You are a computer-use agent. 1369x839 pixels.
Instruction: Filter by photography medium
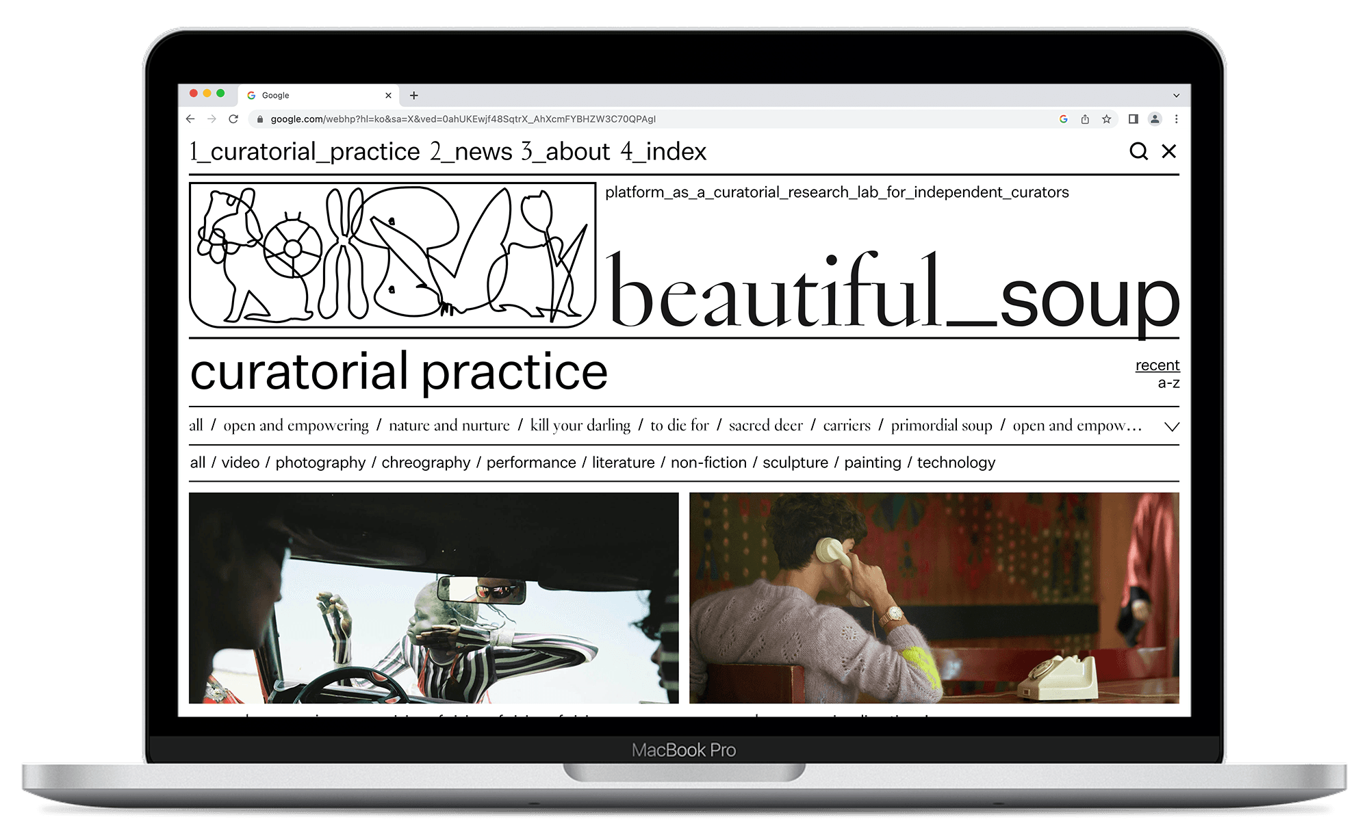[x=320, y=463]
